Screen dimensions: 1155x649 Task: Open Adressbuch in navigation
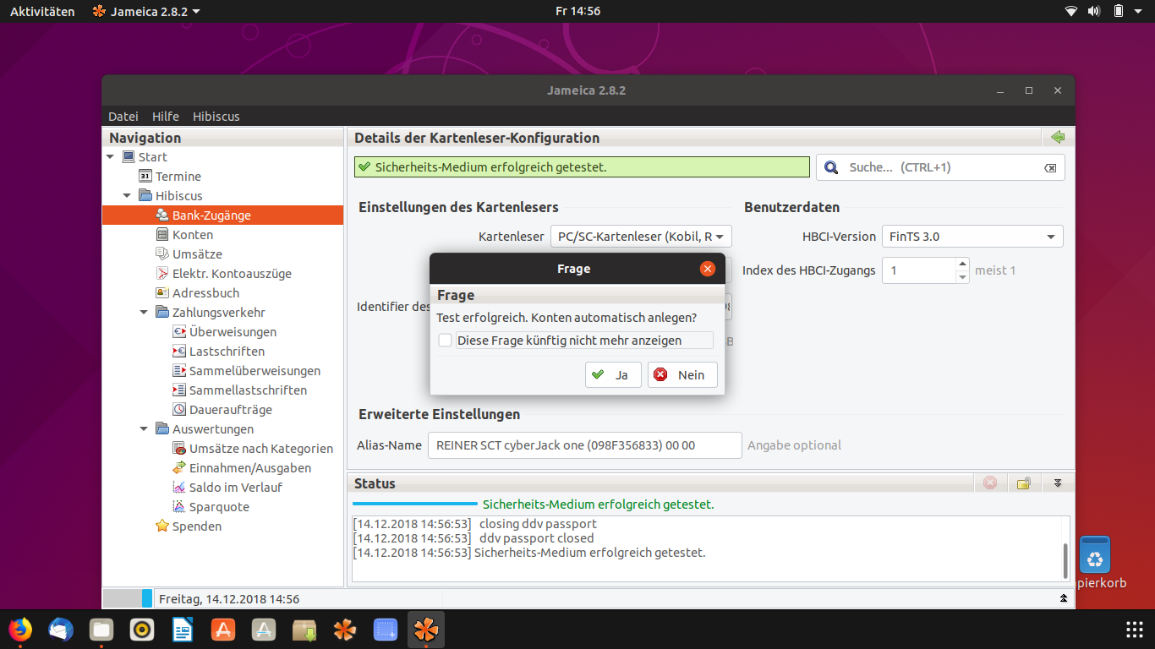pyautogui.click(x=197, y=293)
